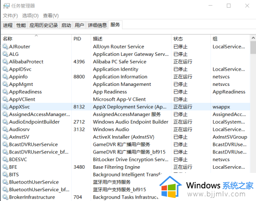Viewport: 256px width, 201px height.
Task: Sort by the 组 column header
Action: tap(230, 39)
